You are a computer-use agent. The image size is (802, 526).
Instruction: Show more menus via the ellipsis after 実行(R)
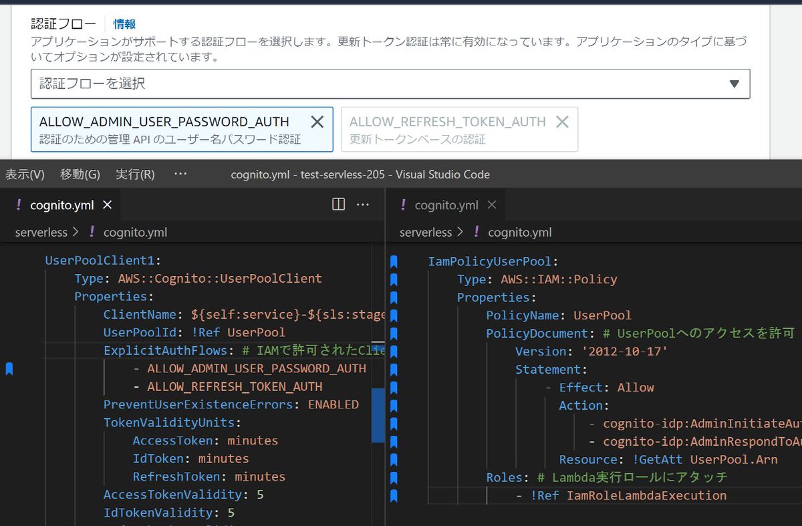180,174
